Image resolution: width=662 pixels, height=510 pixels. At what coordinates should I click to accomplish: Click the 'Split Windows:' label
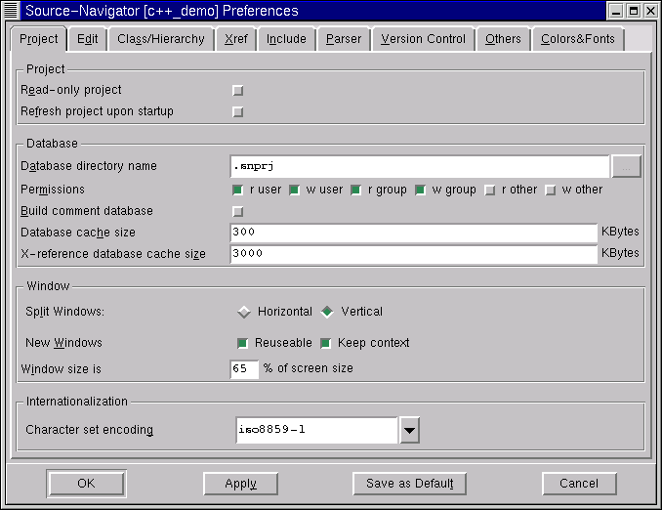(65, 312)
